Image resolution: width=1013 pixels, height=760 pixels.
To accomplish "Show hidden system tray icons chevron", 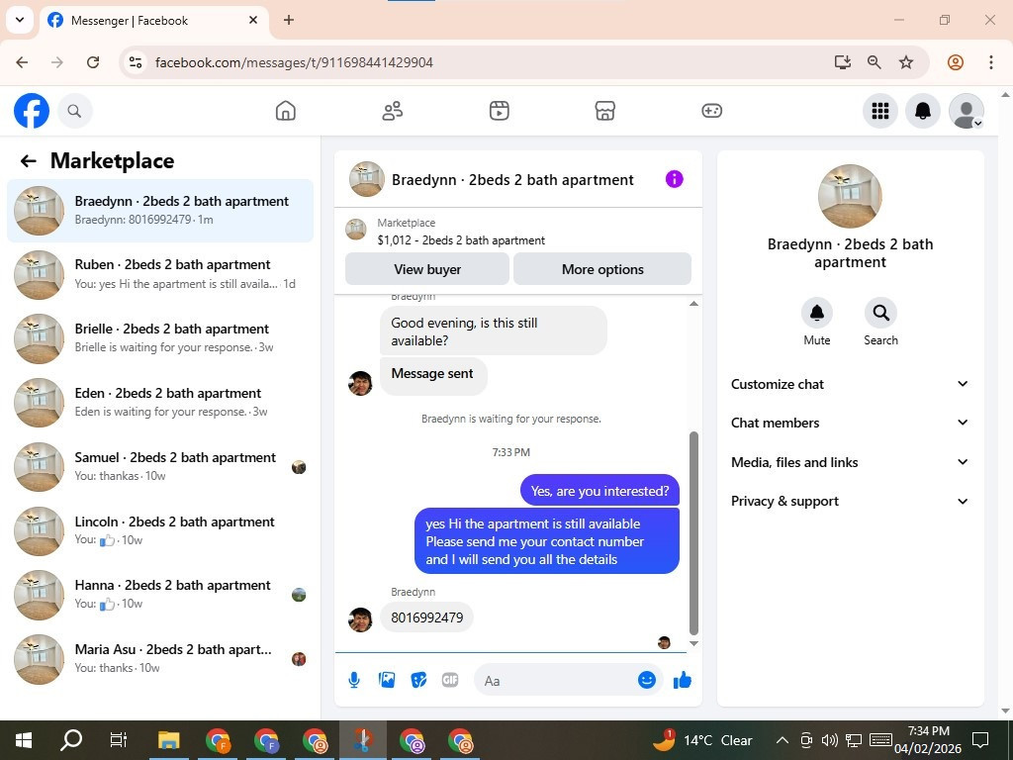I will click(x=782, y=740).
